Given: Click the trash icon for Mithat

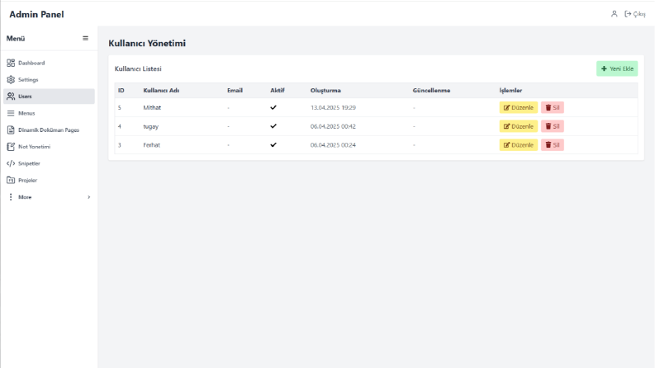Looking at the screenshot, I should (548, 107).
